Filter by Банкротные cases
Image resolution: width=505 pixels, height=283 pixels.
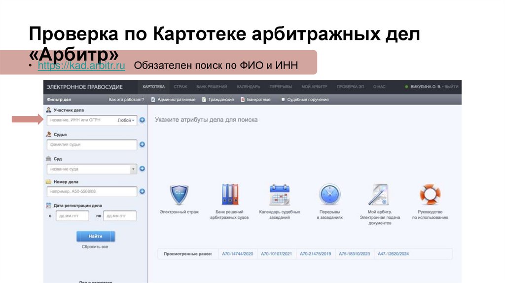(256, 100)
